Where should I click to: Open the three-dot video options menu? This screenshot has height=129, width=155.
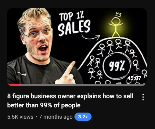click(x=143, y=97)
